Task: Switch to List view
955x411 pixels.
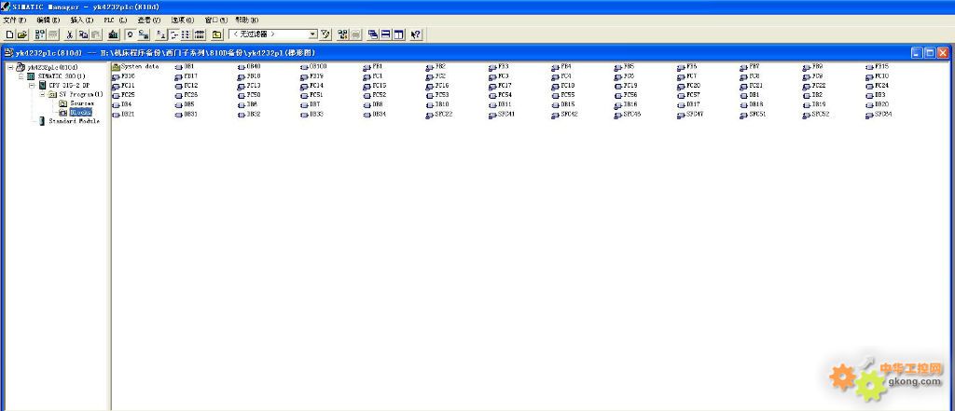Action: click(x=186, y=34)
